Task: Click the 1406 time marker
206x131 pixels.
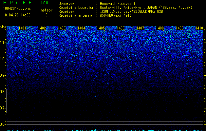Action: [121, 28]
